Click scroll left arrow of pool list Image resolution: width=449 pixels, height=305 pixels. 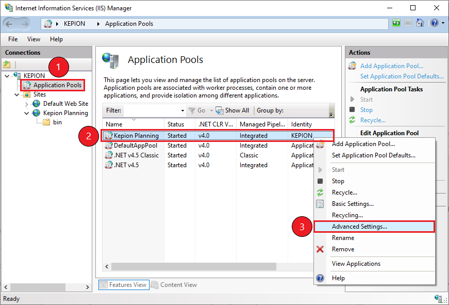pyautogui.click(x=107, y=267)
